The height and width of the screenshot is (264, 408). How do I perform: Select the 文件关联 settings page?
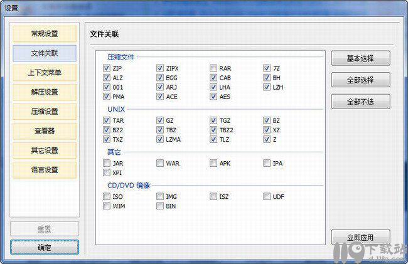pyautogui.click(x=45, y=53)
